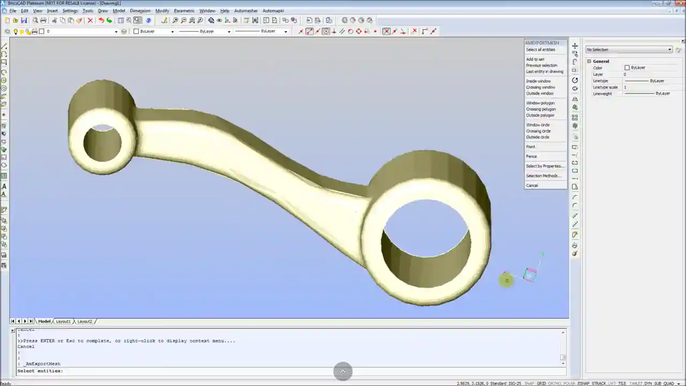Collapse the General section in Properties
Image resolution: width=686 pixels, height=386 pixels.
589,61
